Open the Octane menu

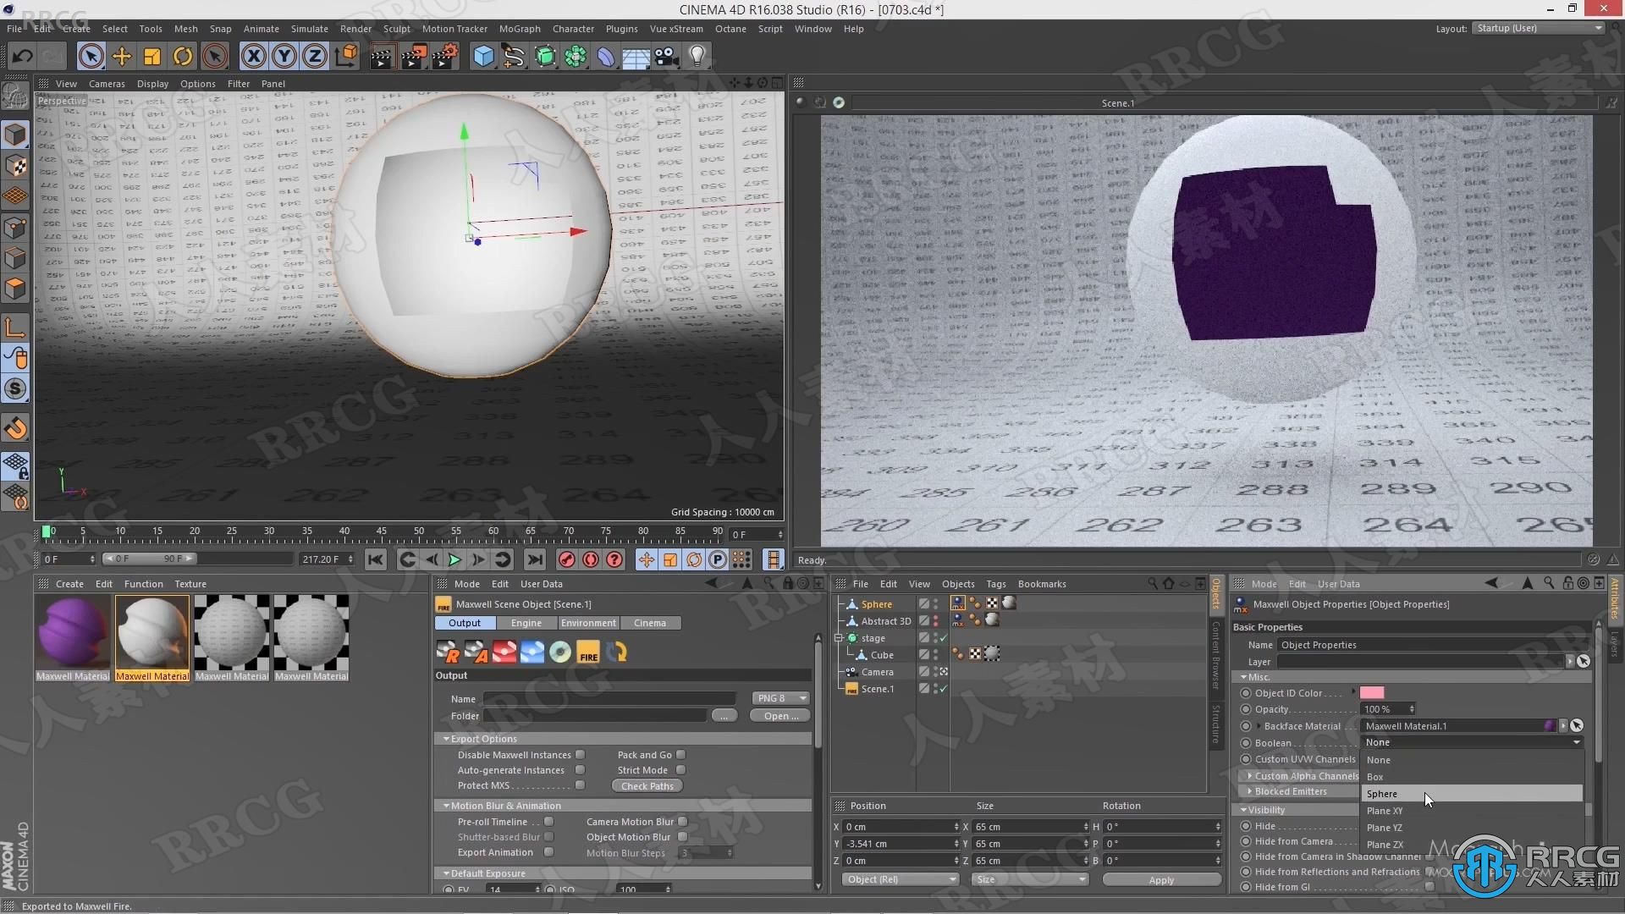click(730, 29)
